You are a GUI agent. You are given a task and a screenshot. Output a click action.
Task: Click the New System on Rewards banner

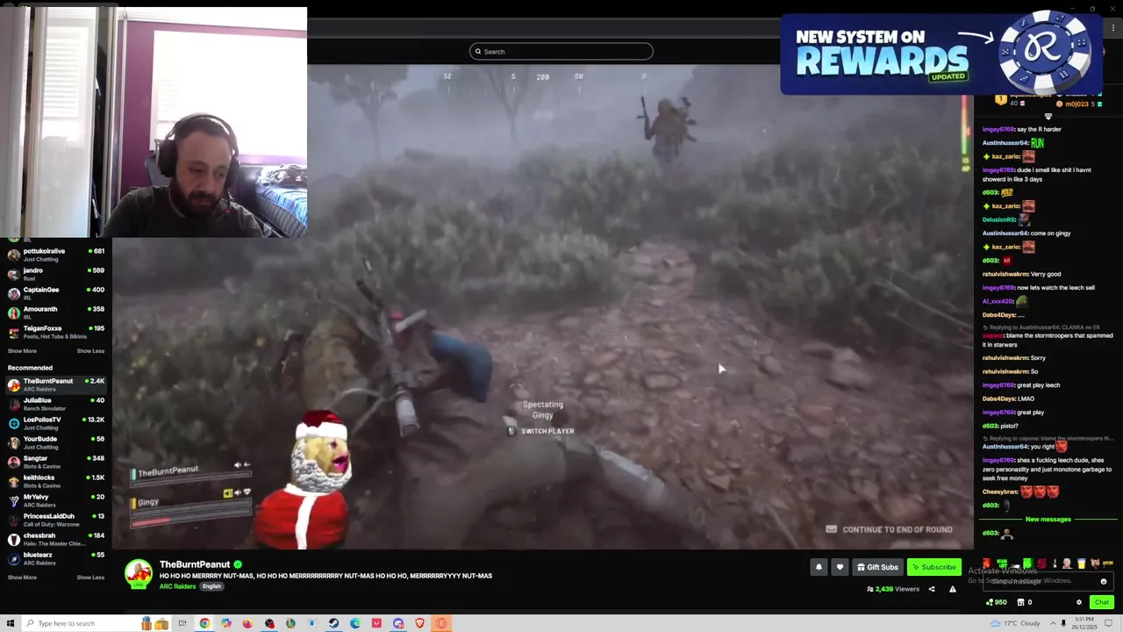coord(941,54)
